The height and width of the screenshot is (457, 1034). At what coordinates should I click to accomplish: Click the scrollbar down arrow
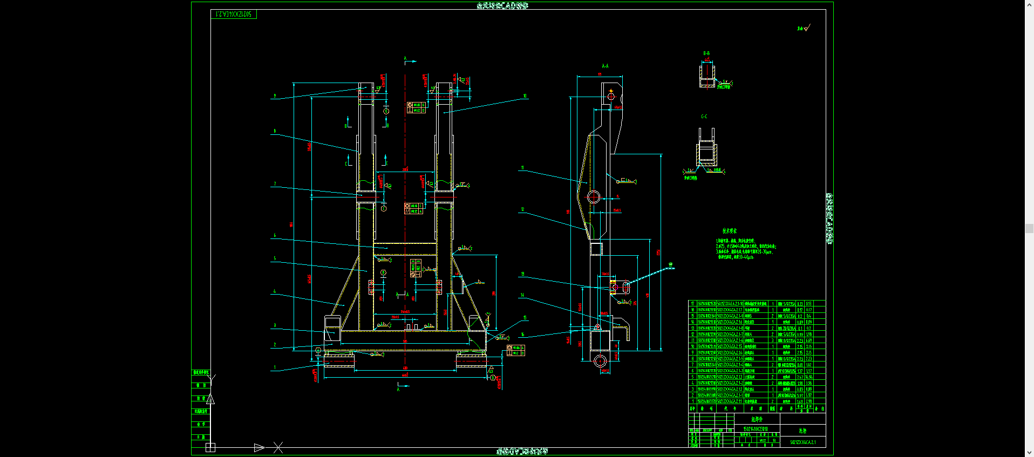point(1029,453)
